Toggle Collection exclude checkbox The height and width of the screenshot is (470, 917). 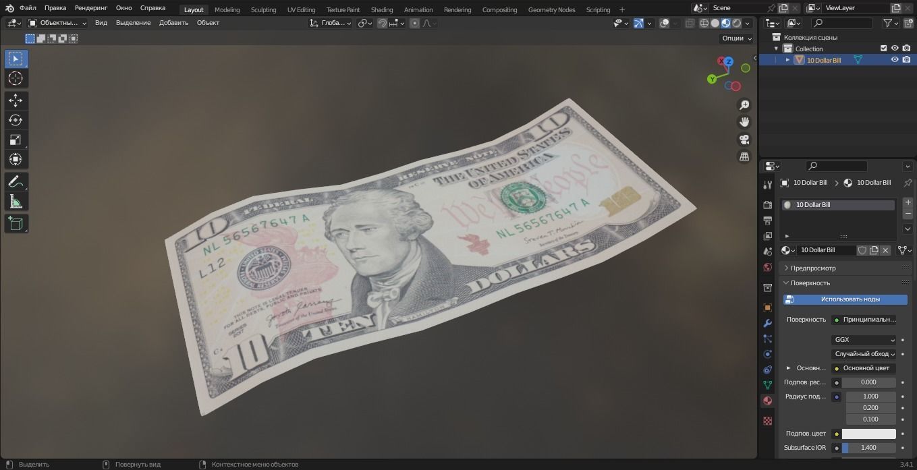pyautogui.click(x=883, y=49)
